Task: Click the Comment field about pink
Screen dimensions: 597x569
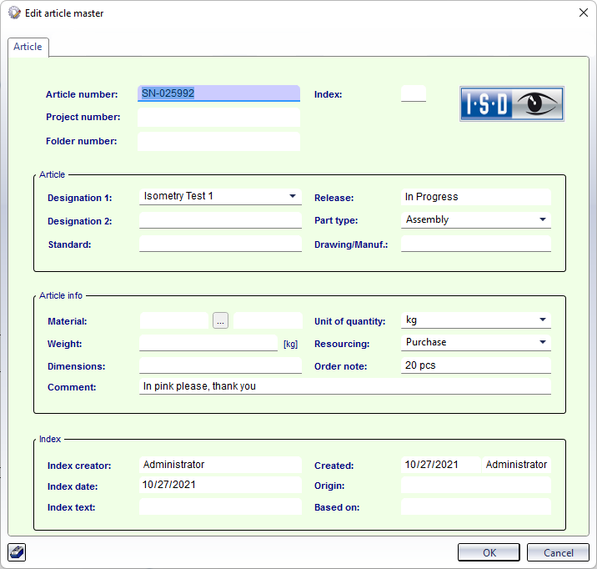Action: [345, 386]
